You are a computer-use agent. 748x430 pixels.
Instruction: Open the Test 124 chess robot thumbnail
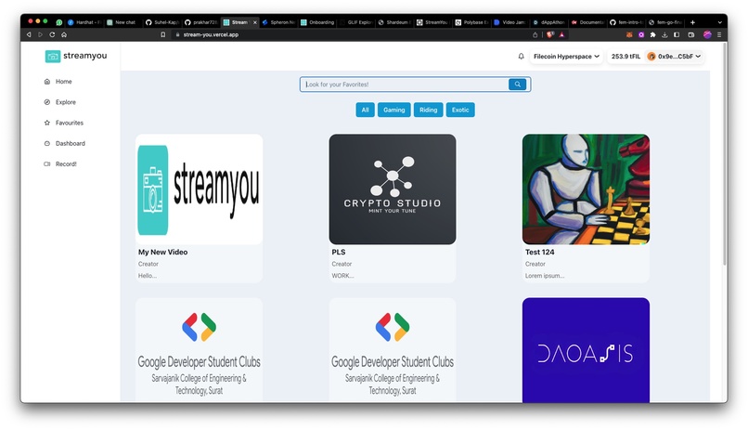586,189
